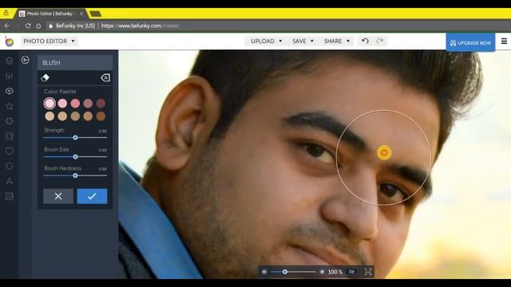Reload the page in browser
Screen dimensions: 511x287
(28, 26)
